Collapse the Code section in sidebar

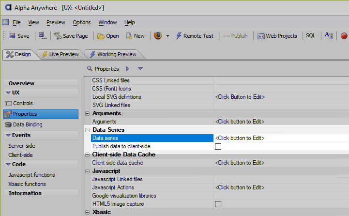pos(8,164)
